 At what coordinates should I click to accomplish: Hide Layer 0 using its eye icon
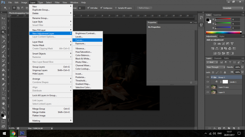point(208,92)
